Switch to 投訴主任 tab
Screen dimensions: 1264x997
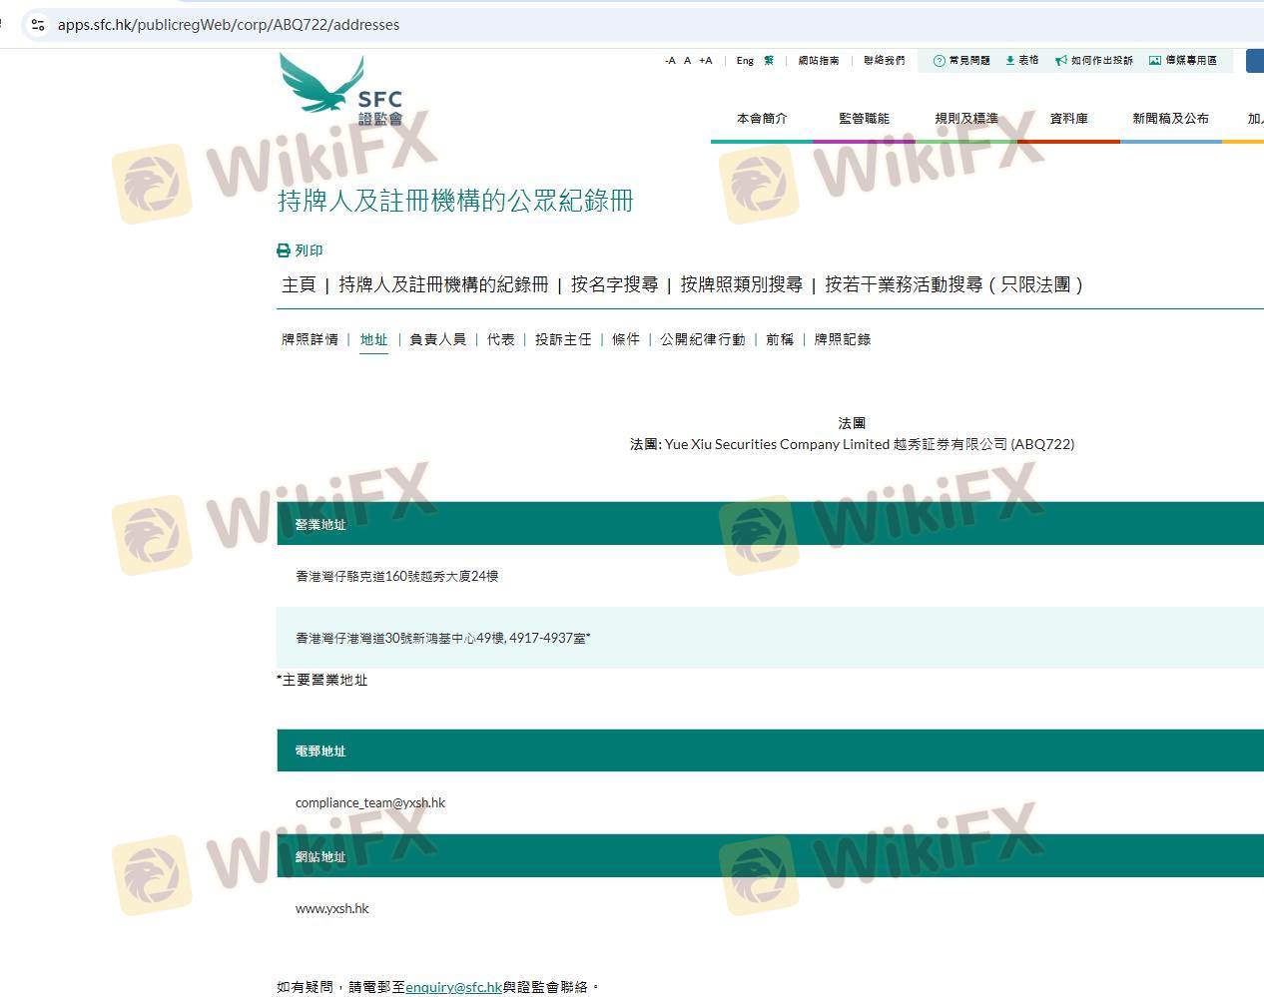(x=563, y=339)
